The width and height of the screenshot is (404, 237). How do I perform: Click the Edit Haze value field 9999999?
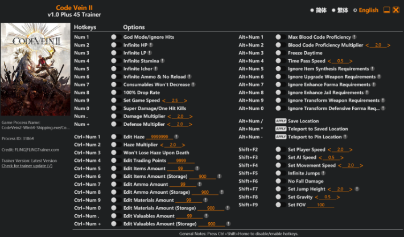click(x=159, y=137)
